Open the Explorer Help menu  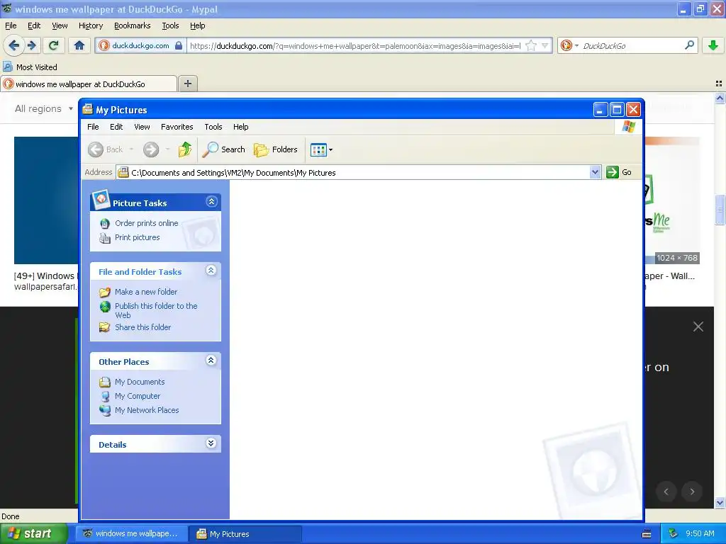pyautogui.click(x=240, y=127)
